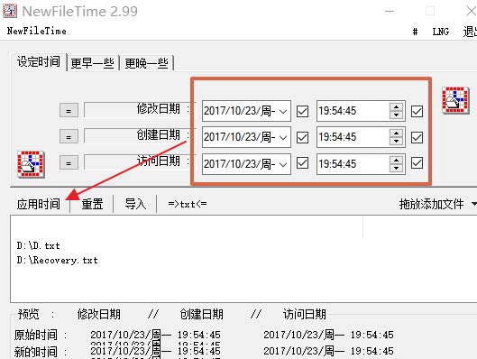Screen dimensions: 477x359
Task: Click the 访问日期 time spinner arrows
Action: point(396,164)
